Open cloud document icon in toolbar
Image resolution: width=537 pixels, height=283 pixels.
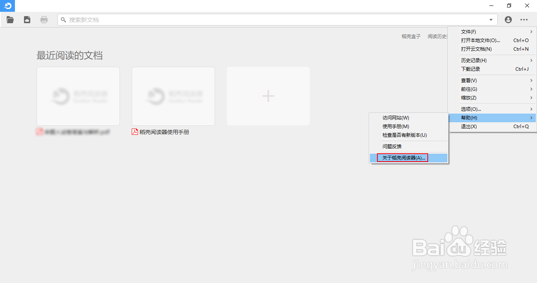27,20
